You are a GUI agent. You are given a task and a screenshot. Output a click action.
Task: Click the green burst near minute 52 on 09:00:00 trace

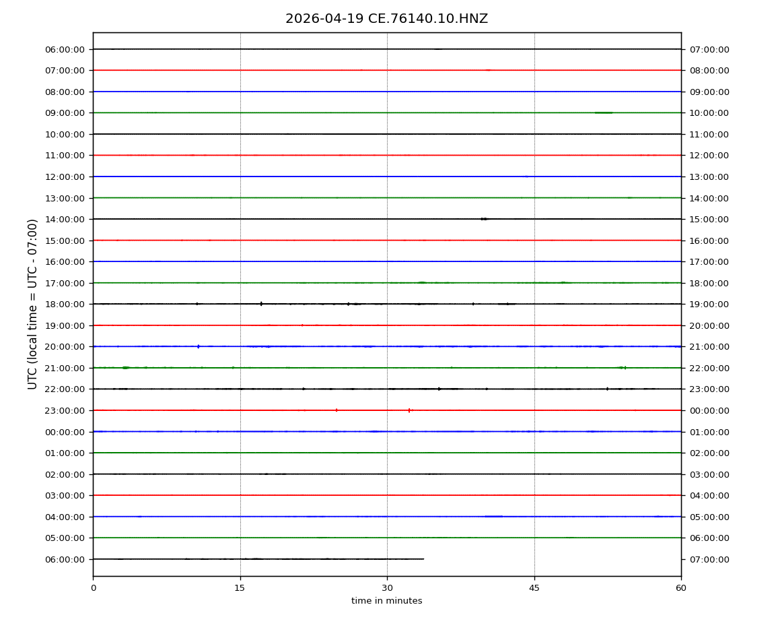[604, 113]
